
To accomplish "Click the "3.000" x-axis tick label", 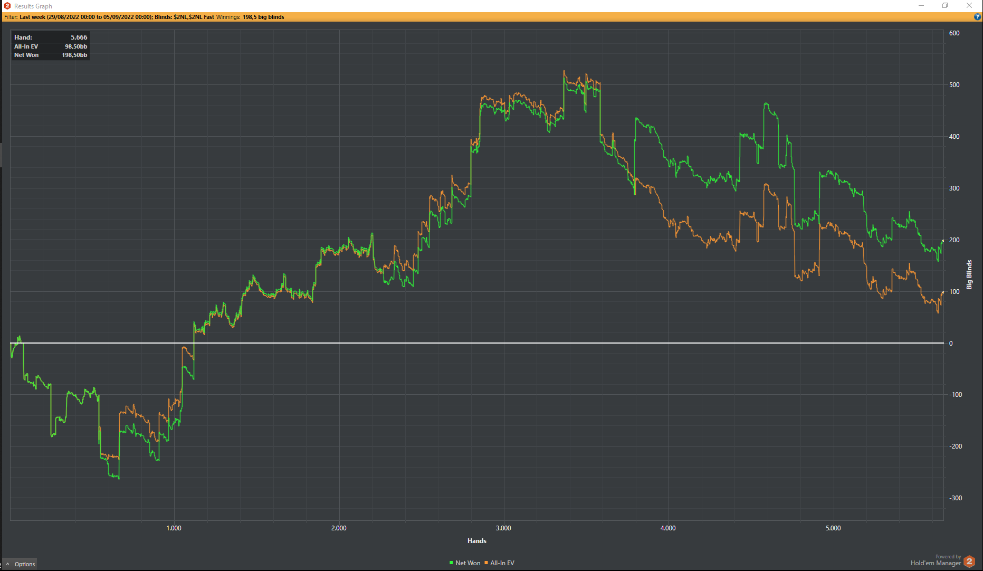I will pos(503,528).
